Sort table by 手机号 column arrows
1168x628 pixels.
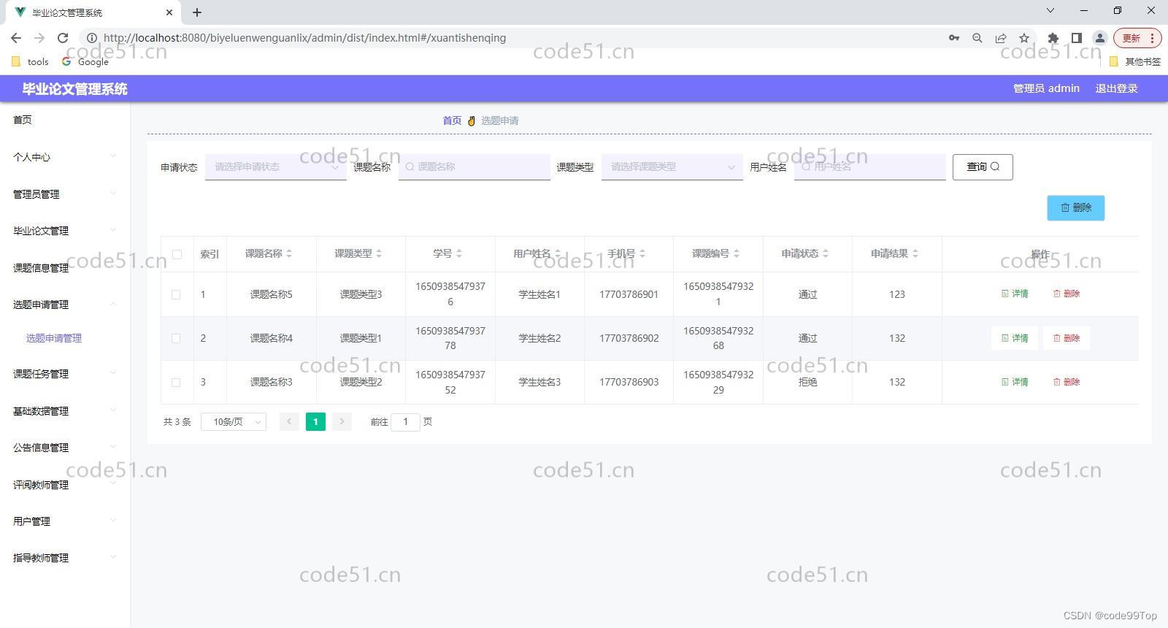pos(642,254)
